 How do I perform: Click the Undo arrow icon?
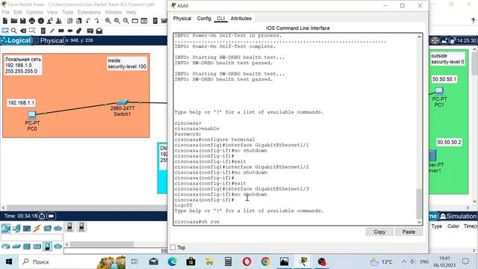pyautogui.click(x=88, y=21)
